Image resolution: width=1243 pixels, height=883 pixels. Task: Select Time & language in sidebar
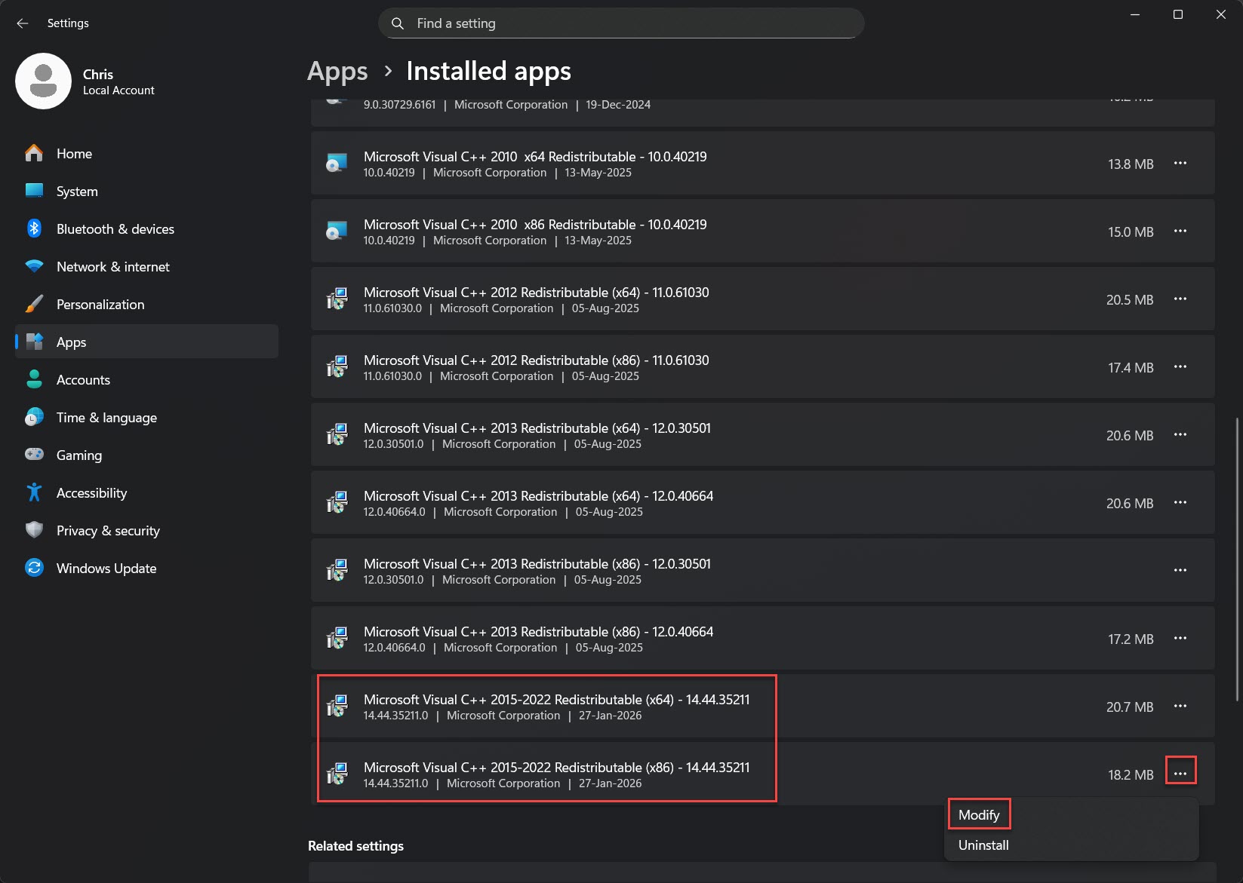(x=106, y=418)
